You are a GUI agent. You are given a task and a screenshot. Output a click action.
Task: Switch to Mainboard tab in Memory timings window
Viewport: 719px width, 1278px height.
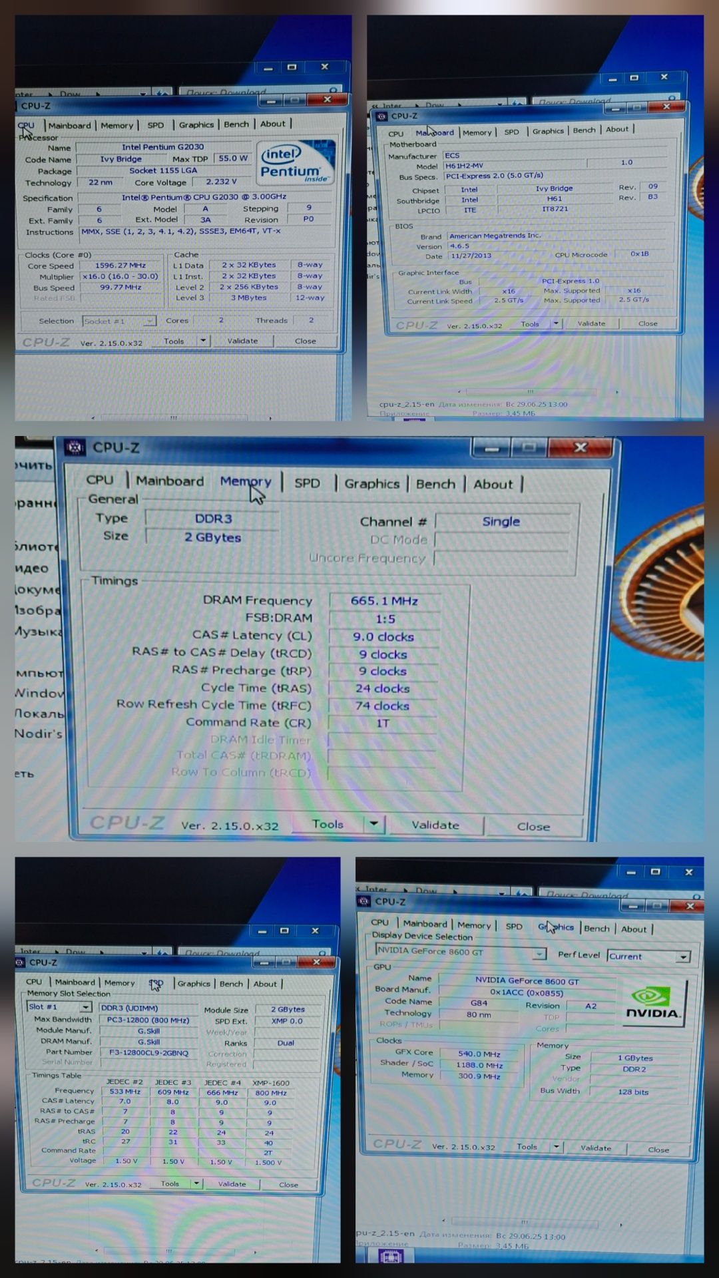[x=170, y=481]
